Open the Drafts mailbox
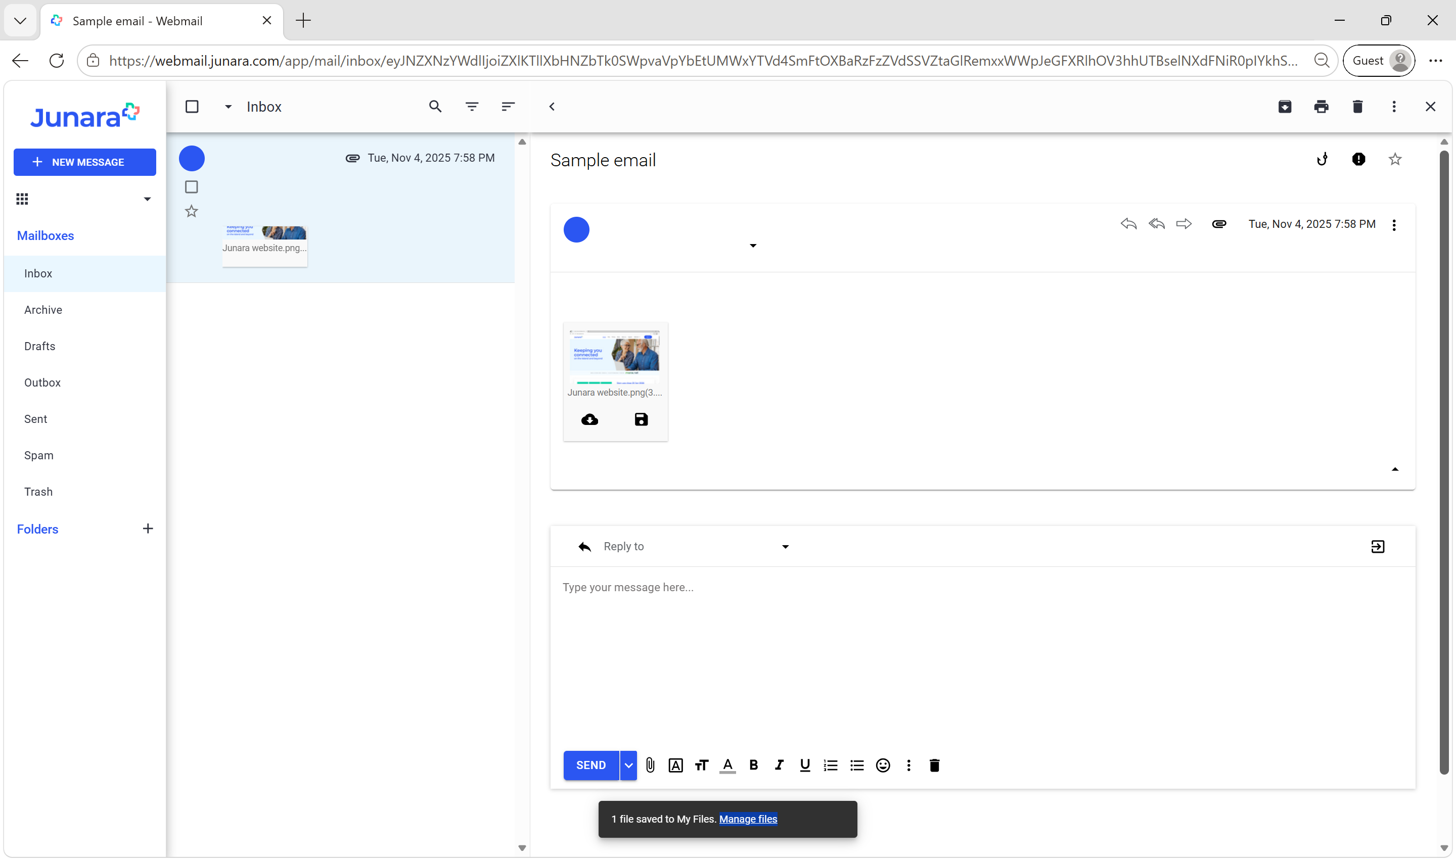The image size is (1456, 861). pyautogui.click(x=85, y=347)
